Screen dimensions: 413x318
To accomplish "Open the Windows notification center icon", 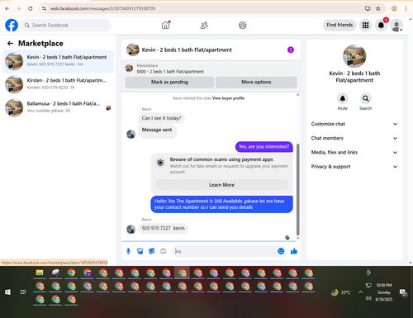I will [x=404, y=292].
